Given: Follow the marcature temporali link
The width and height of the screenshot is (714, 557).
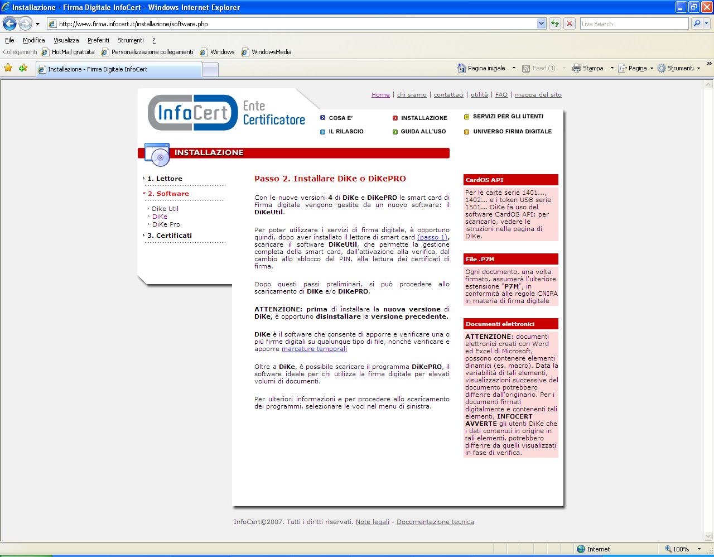Looking at the screenshot, I should pyautogui.click(x=314, y=349).
